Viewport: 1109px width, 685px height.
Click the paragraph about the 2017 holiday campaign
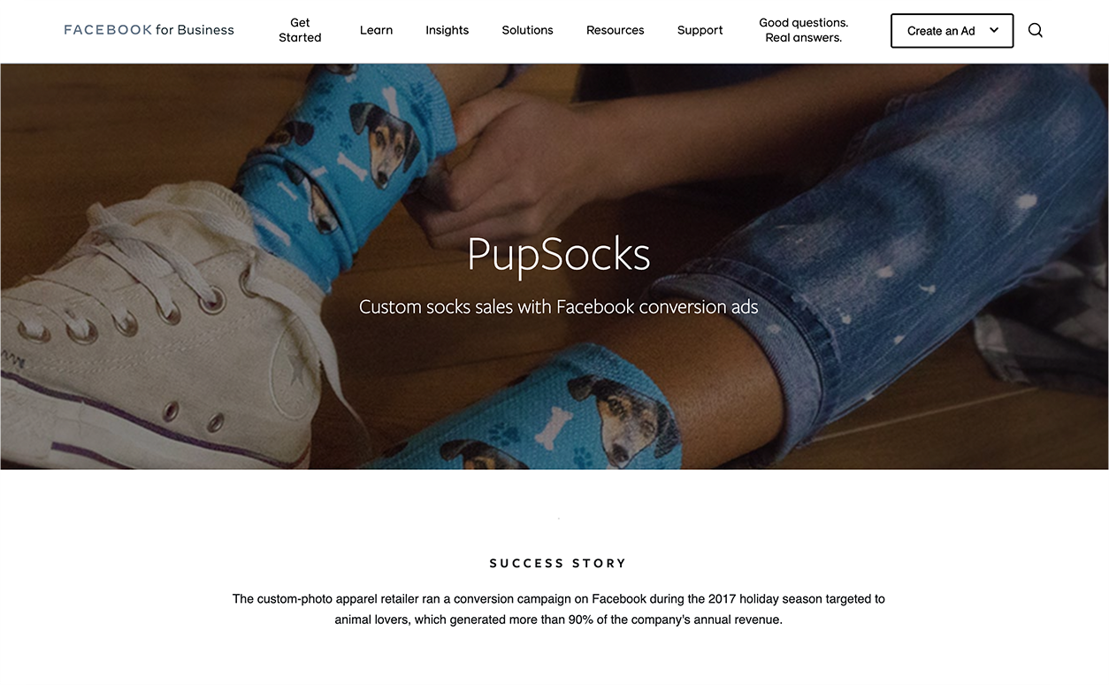558,609
